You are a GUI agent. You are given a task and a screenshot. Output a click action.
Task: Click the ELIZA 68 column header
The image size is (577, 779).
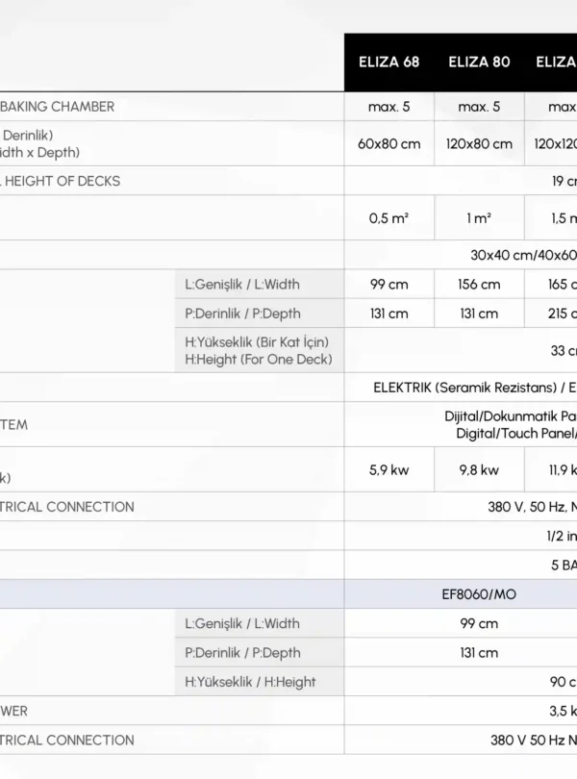389,63
